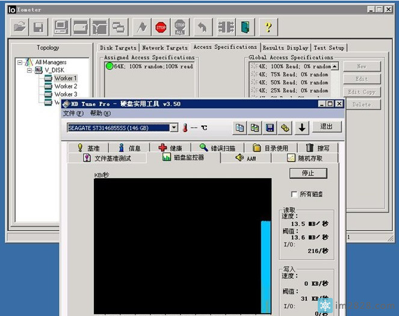Click the down arrow icon in HD Tune toolbar
Viewport: 399px width, 316px height.
coord(302,128)
